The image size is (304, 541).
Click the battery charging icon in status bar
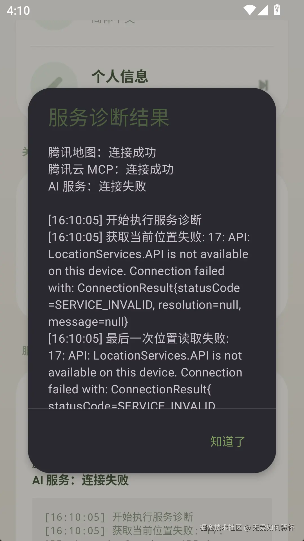click(277, 10)
